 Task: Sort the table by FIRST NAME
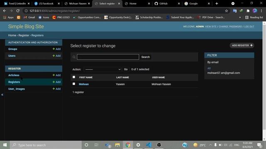click(86, 77)
